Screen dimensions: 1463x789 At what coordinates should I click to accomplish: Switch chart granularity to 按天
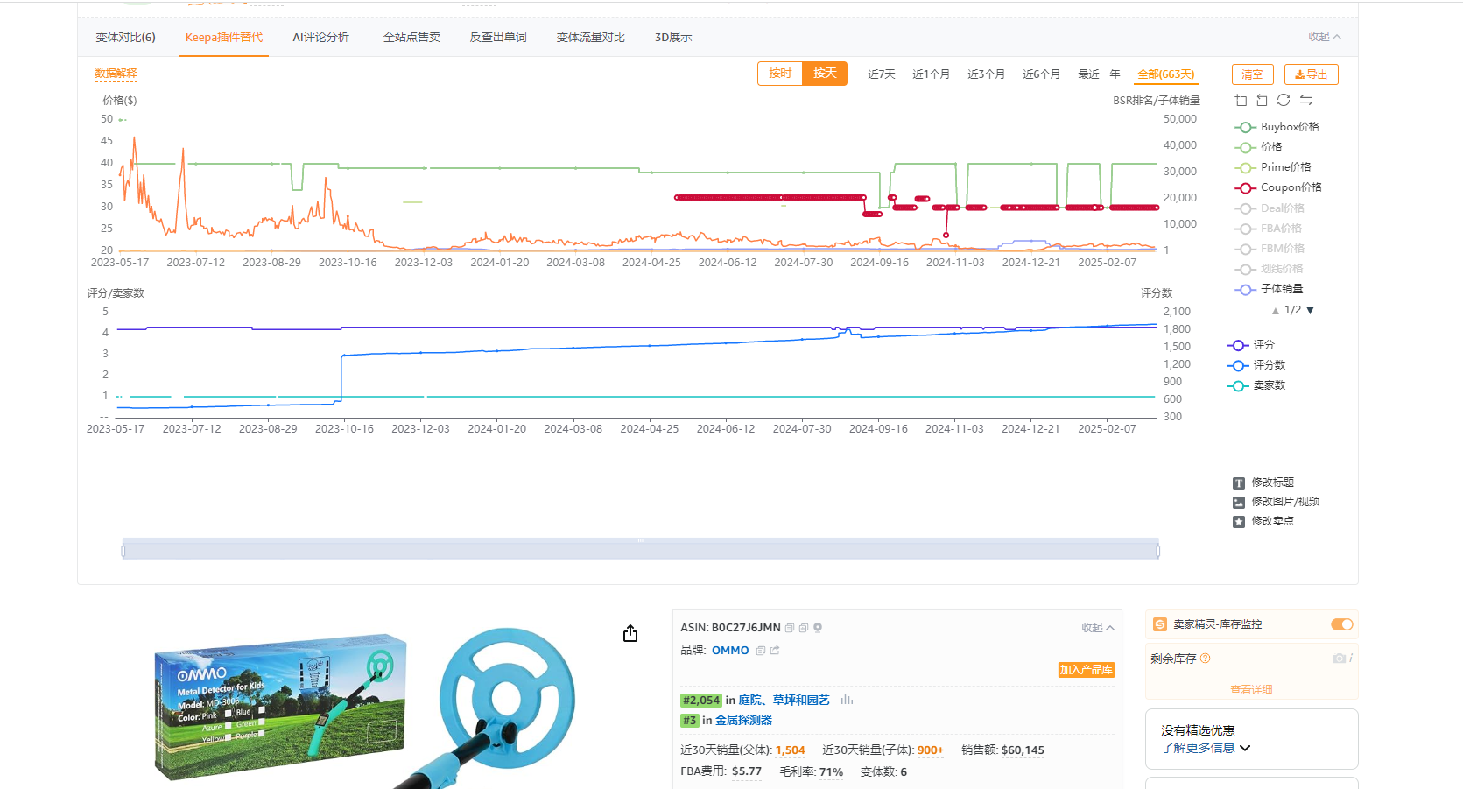point(825,74)
